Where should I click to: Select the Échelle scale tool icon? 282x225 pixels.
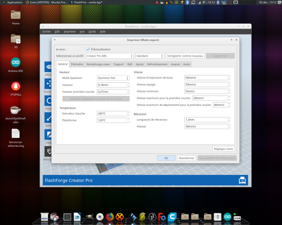point(48,117)
